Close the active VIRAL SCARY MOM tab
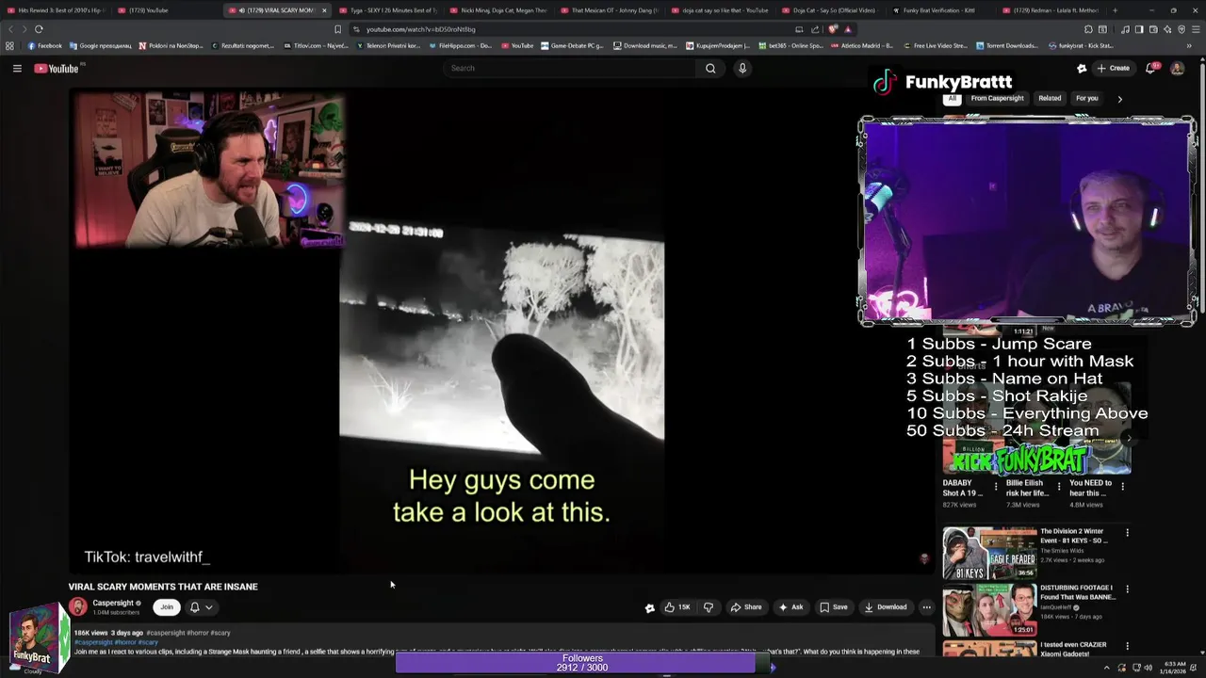Image resolution: width=1206 pixels, height=678 pixels. 324,10
